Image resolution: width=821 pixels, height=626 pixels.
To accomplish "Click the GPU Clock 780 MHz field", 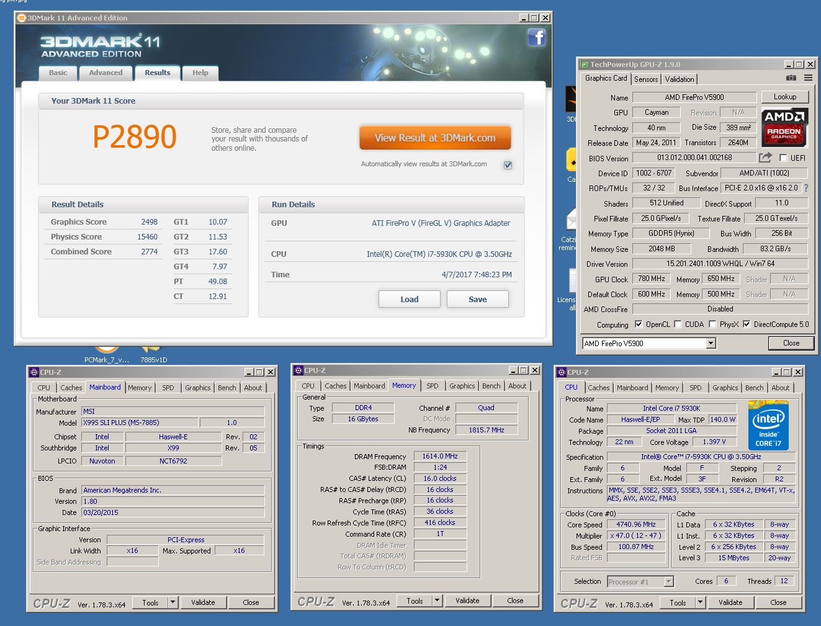I will (652, 279).
